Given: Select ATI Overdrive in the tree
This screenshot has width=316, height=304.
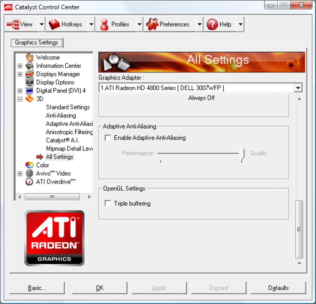Looking at the screenshot, I should tap(56, 181).
